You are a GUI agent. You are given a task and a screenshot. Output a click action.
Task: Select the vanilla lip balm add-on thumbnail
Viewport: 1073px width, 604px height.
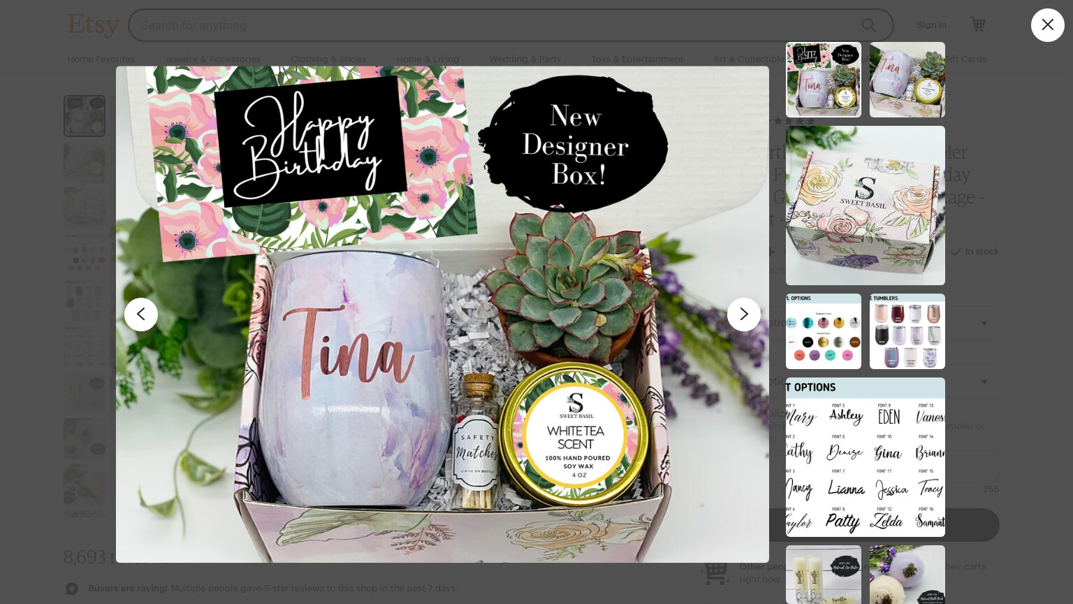tap(824, 575)
